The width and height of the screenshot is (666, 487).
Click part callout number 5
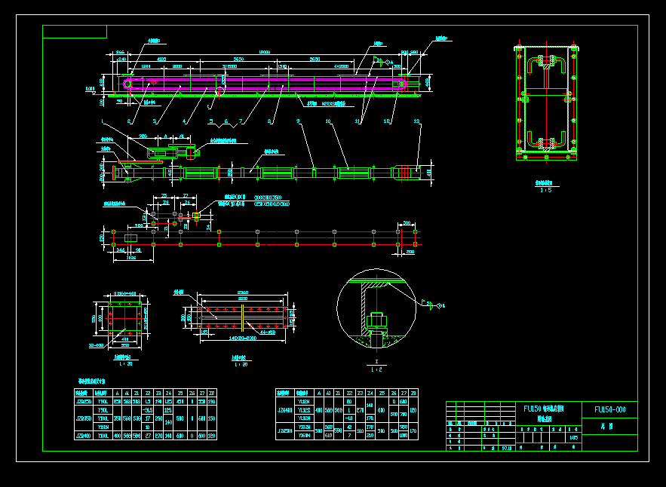pyautogui.click(x=210, y=121)
